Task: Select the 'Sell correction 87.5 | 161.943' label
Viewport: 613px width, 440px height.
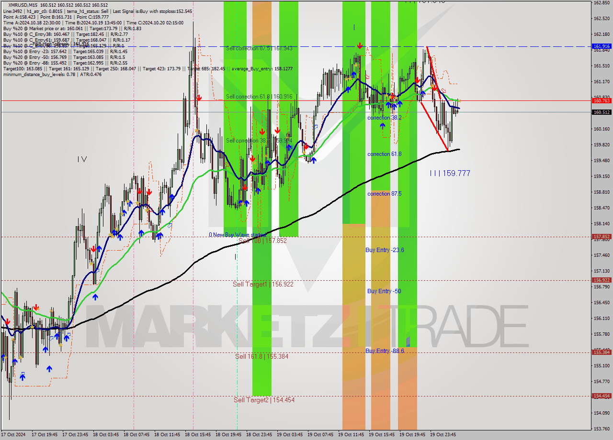Action: [259, 48]
